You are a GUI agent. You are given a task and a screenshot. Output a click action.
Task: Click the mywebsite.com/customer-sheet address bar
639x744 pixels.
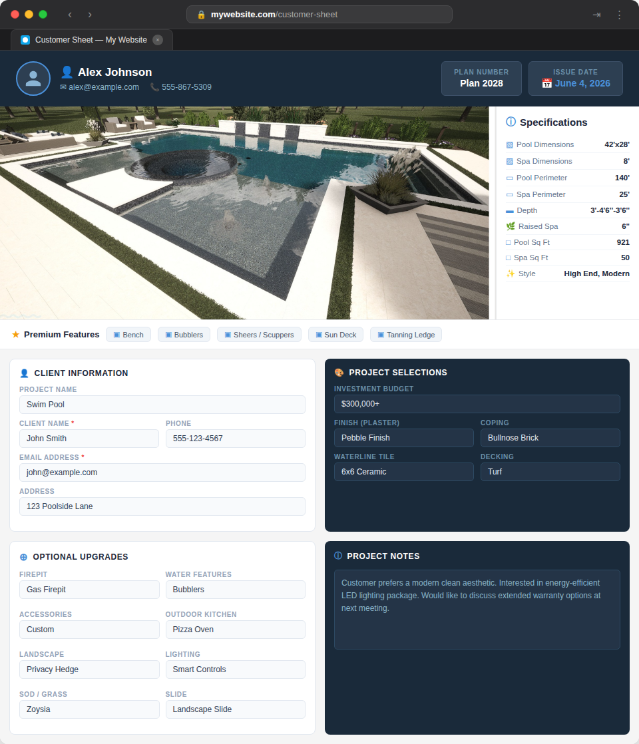tap(319, 15)
